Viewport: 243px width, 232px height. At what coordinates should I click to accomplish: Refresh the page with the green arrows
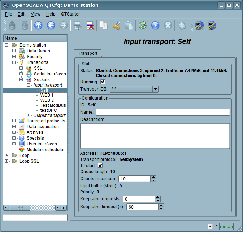tap(143, 25)
